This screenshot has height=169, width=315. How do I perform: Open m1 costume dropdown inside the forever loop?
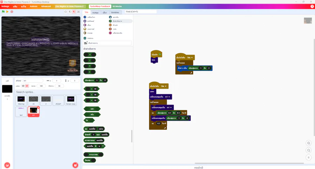point(169,107)
